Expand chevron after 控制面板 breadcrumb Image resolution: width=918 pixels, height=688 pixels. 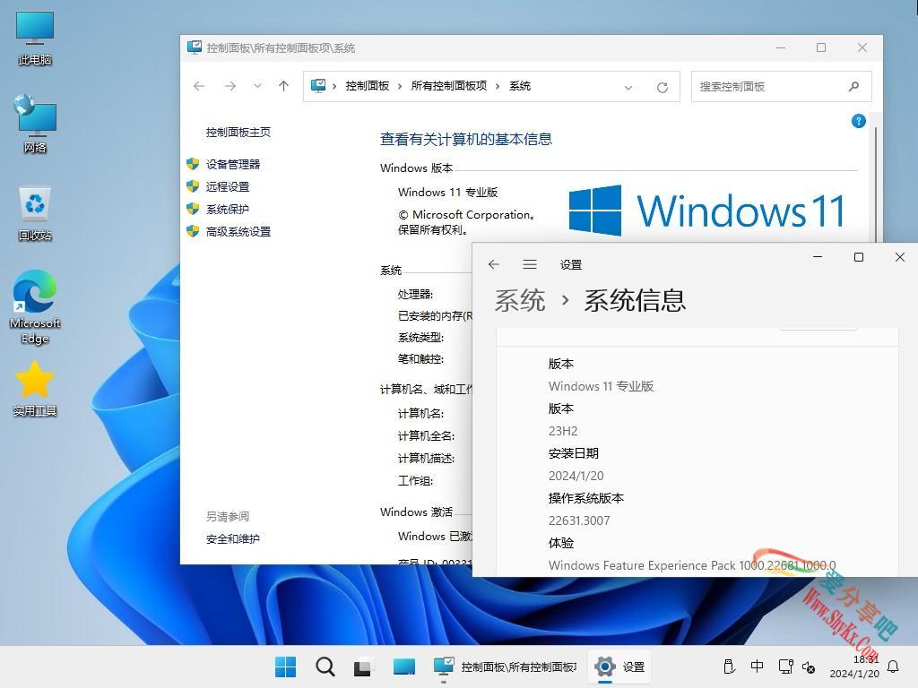[400, 87]
